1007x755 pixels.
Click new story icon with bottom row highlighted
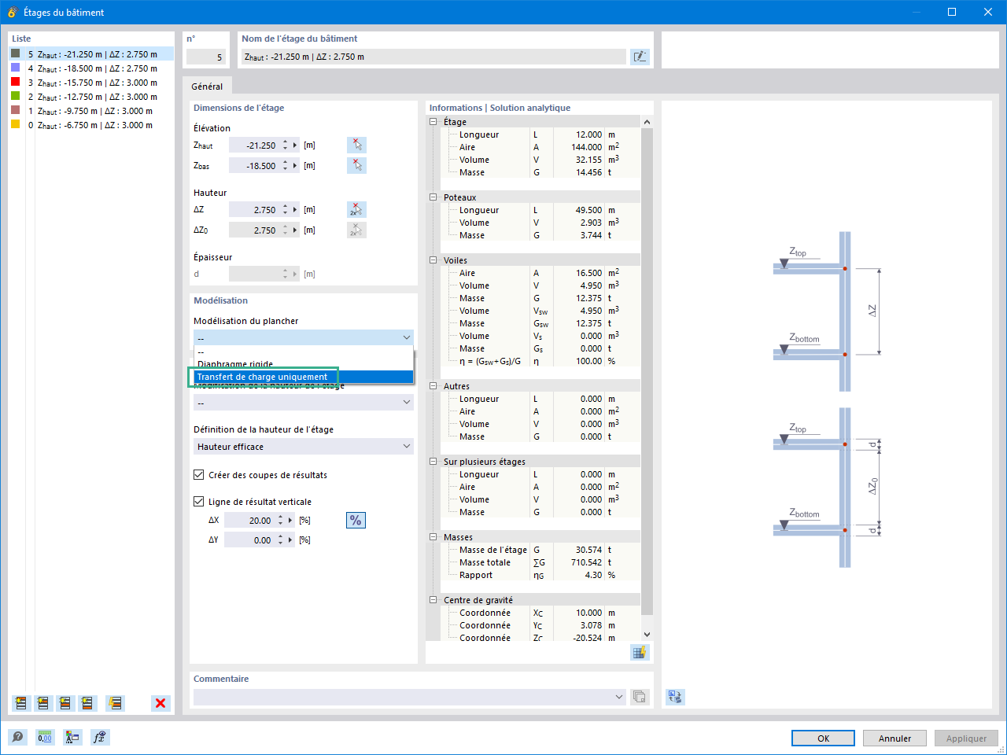pos(87,703)
